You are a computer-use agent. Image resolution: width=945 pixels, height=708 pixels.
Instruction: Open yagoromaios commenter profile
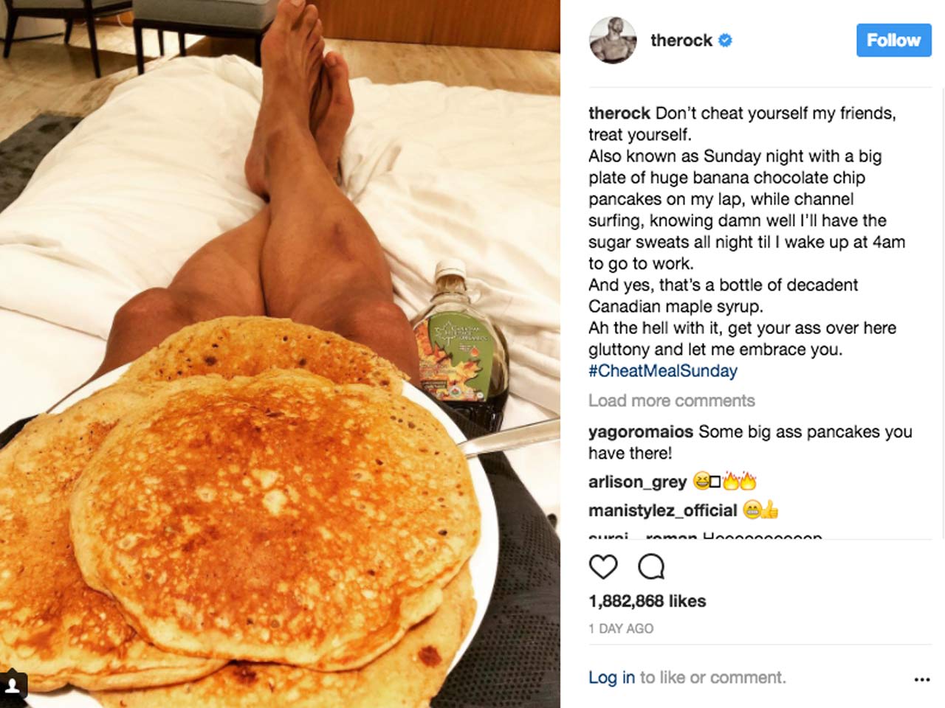point(641,431)
